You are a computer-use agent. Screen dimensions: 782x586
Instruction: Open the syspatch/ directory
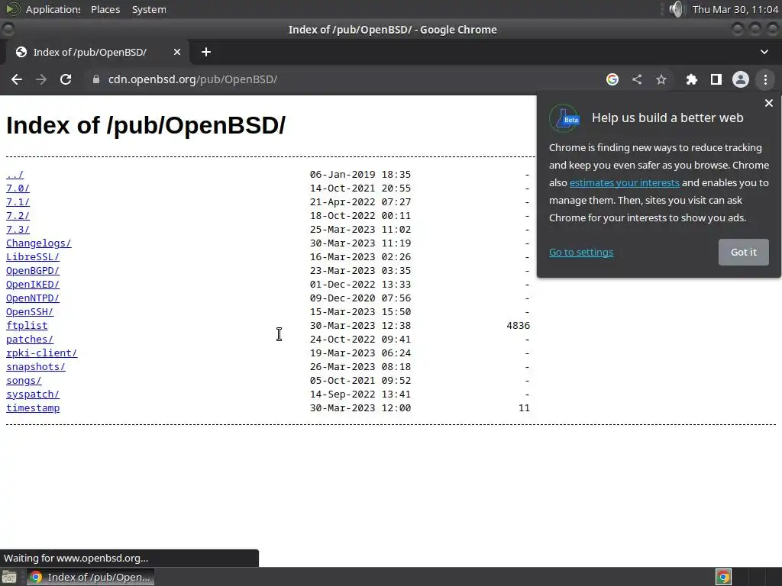[32, 394]
